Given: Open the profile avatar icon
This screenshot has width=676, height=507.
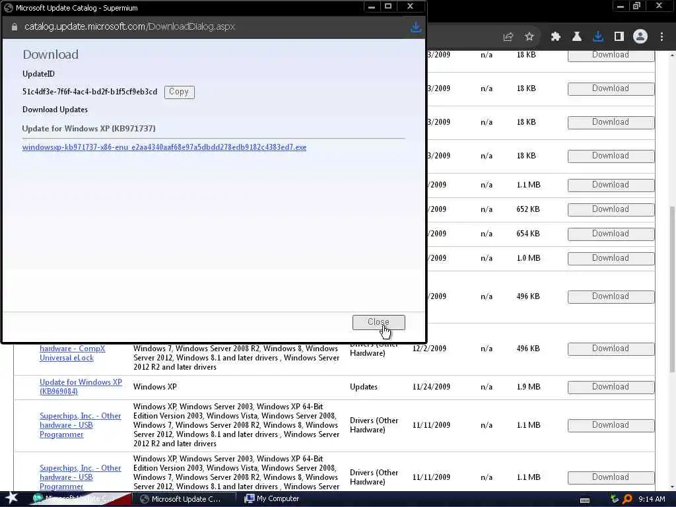Looking at the screenshot, I should click(640, 37).
